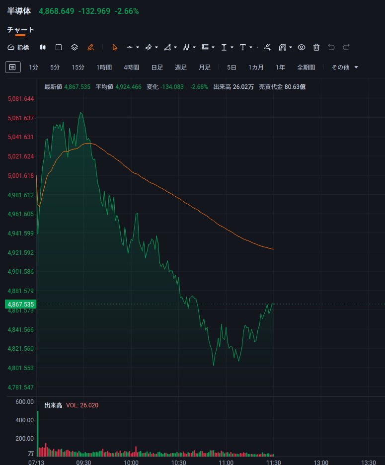Click the 半導体 sector title

coord(19,11)
